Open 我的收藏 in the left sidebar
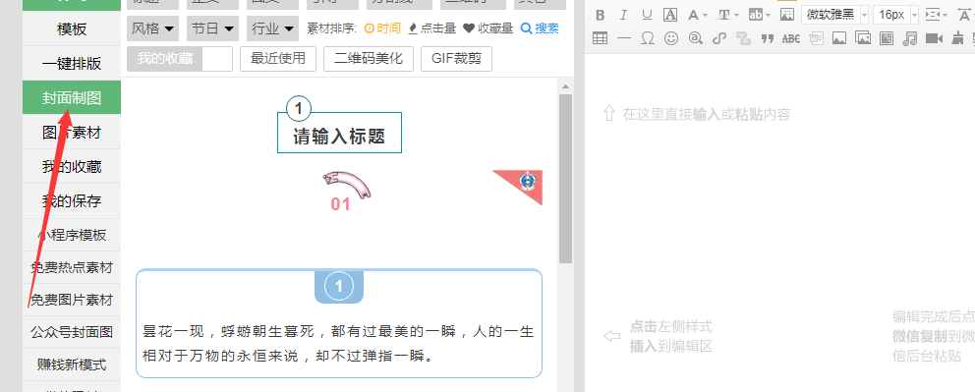Image resolution: width=975 pixels, height=392 pixels. 72,166
